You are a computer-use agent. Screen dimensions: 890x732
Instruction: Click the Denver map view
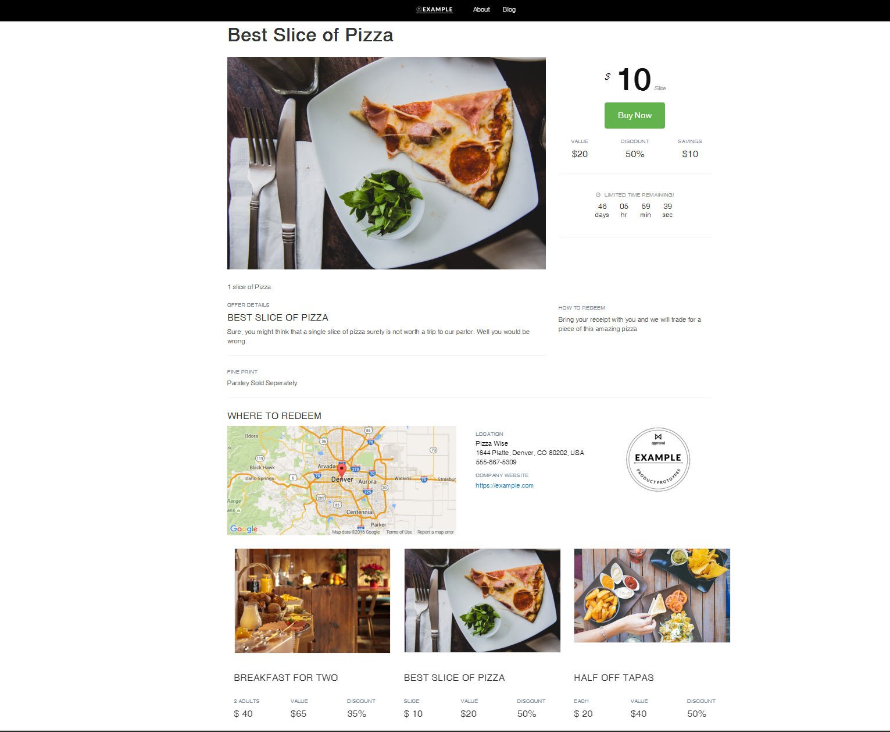342,481
